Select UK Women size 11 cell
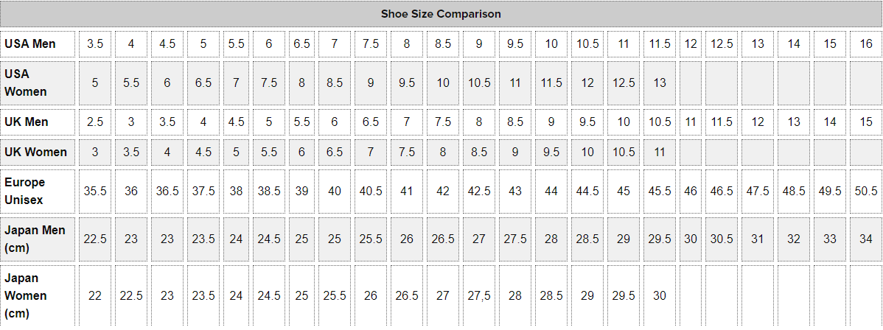 (660, 152)
